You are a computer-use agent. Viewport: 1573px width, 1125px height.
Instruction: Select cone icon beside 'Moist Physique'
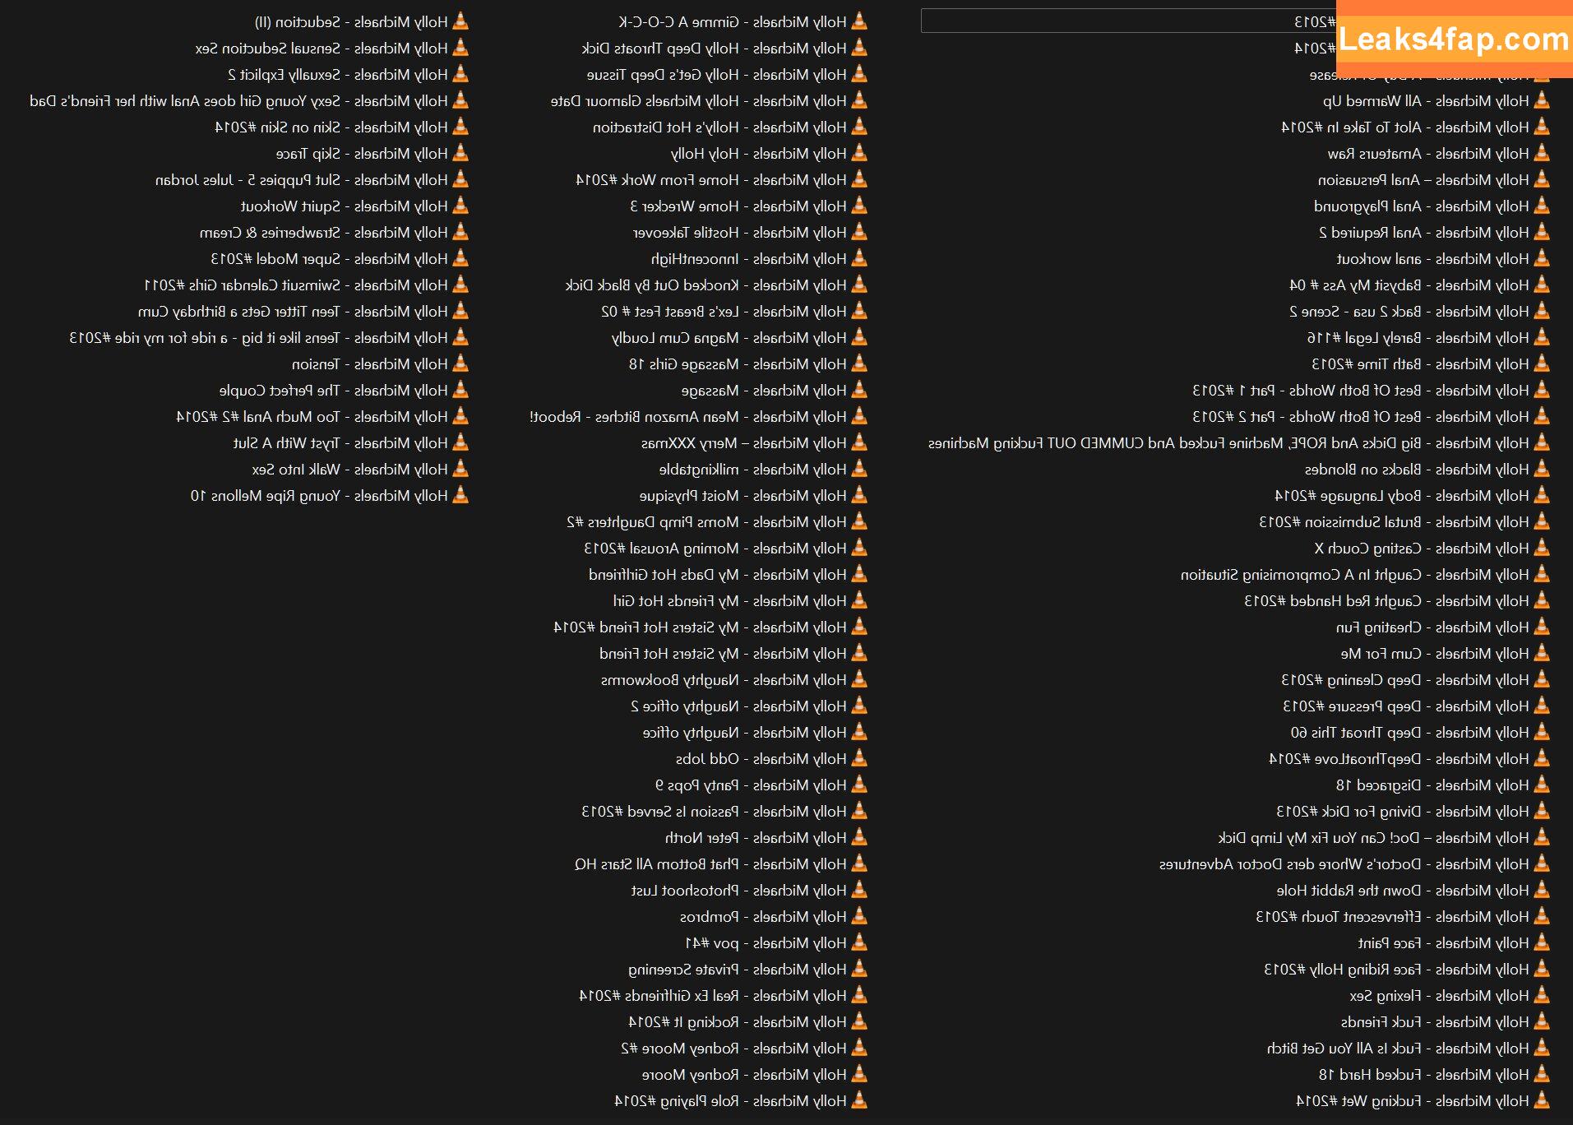pyautogui.click(x=859, y=495)
